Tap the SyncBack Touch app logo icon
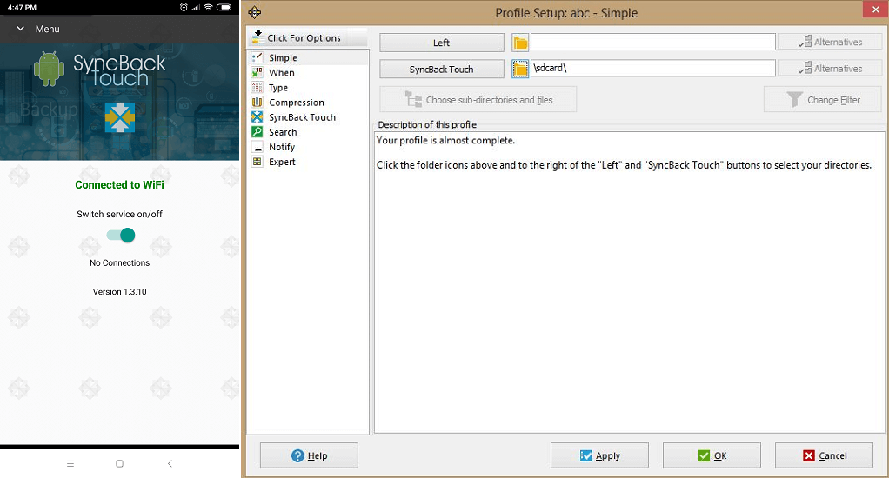 pyautogui.click(x=120, y=117)
